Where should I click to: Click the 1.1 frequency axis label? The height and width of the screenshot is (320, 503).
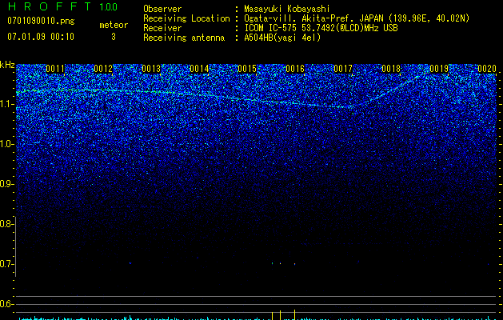click(x=6, y=104)
